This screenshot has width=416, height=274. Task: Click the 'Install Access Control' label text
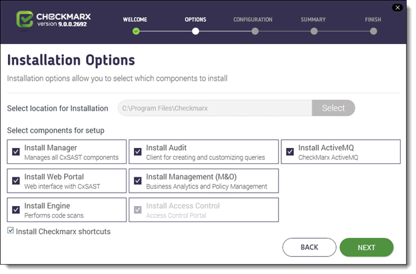coord(183,206)
